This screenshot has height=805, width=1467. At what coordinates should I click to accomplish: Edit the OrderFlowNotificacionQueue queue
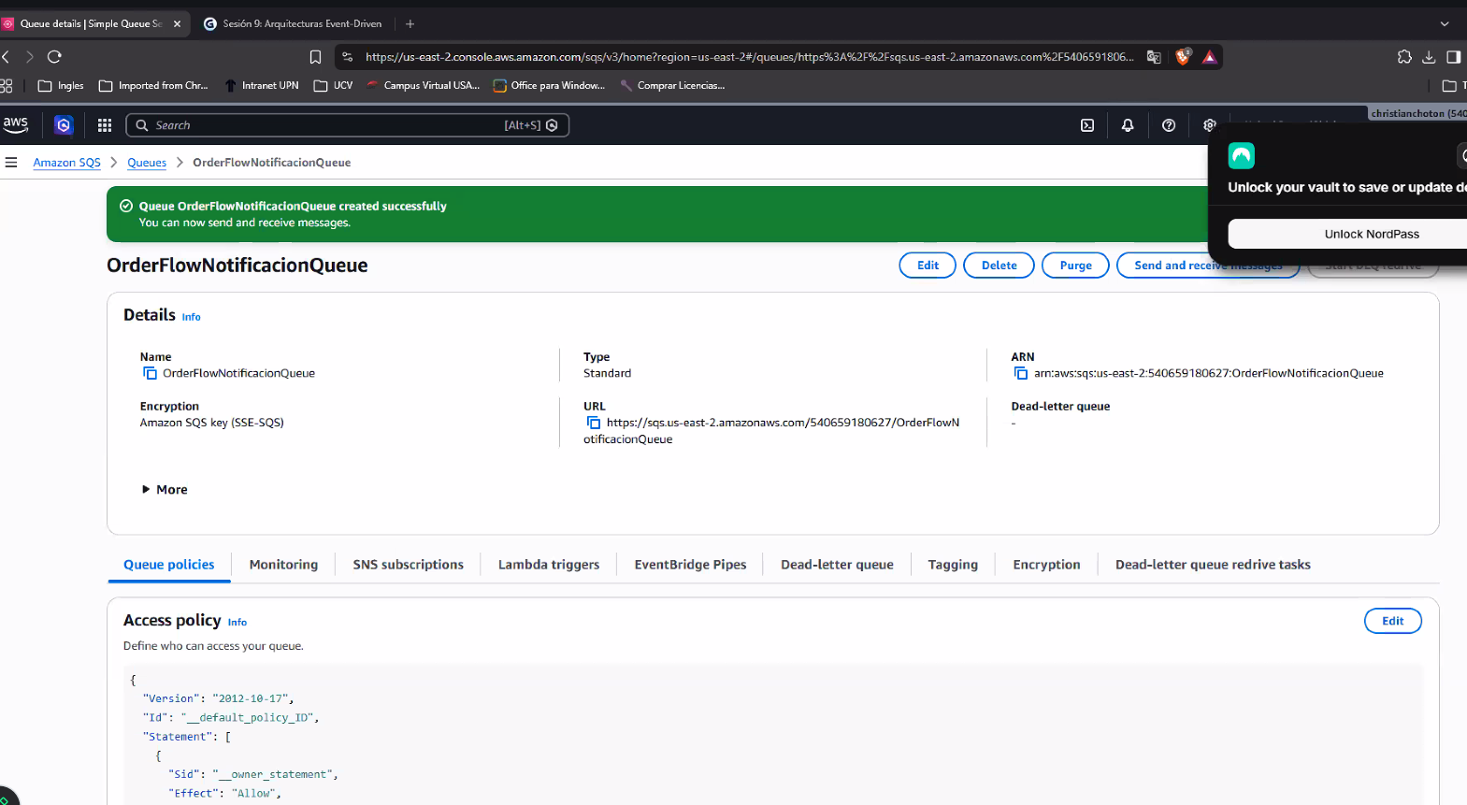pos(928,266)
